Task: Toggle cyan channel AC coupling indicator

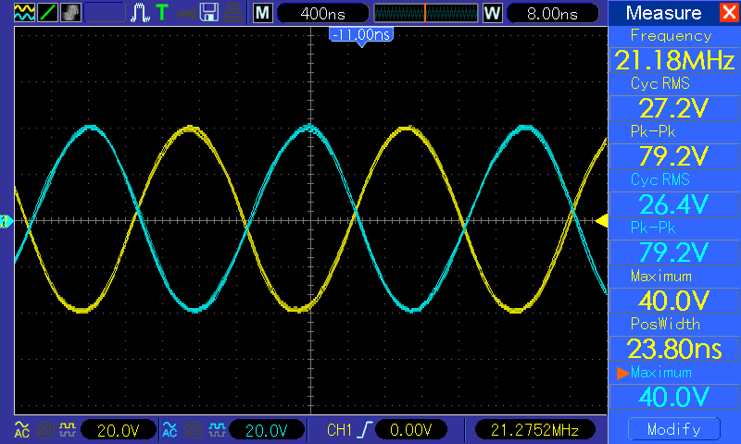Action: (169, 430)
